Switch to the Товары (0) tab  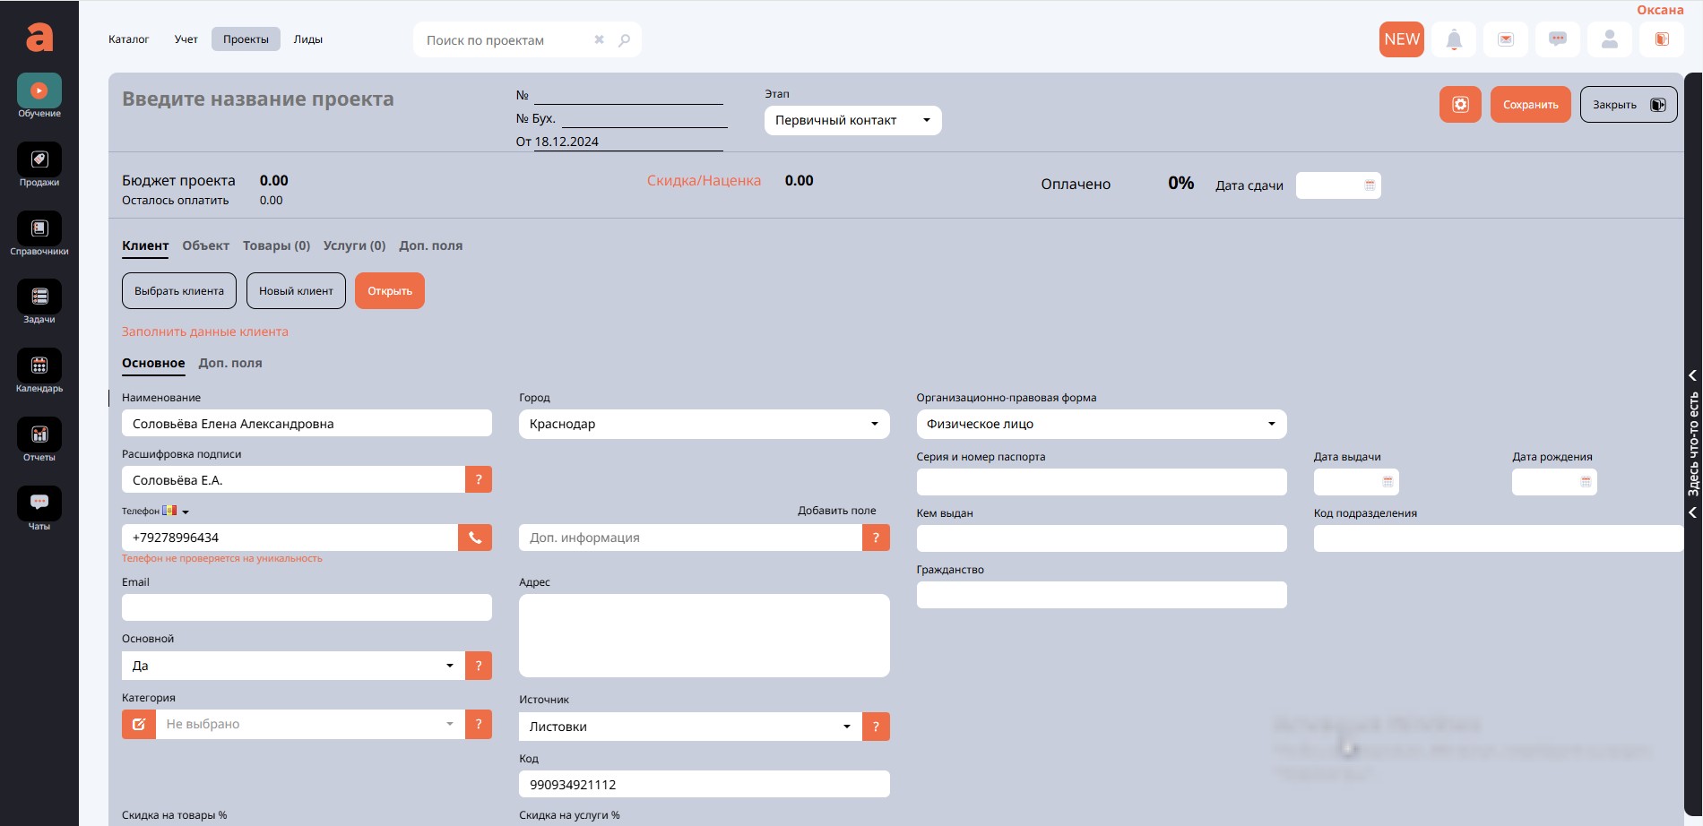(276, 245)
